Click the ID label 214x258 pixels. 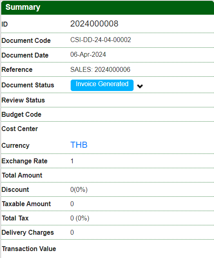[x=4, y=24]
